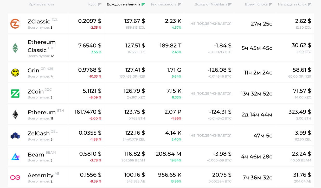
Task: Click Ethereum Classic 'Всего пулов: 12'
Action: click(41, 56)
